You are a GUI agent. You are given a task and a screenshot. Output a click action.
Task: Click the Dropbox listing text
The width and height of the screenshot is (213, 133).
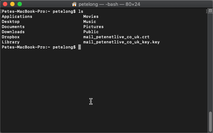[x=11, y=37]
